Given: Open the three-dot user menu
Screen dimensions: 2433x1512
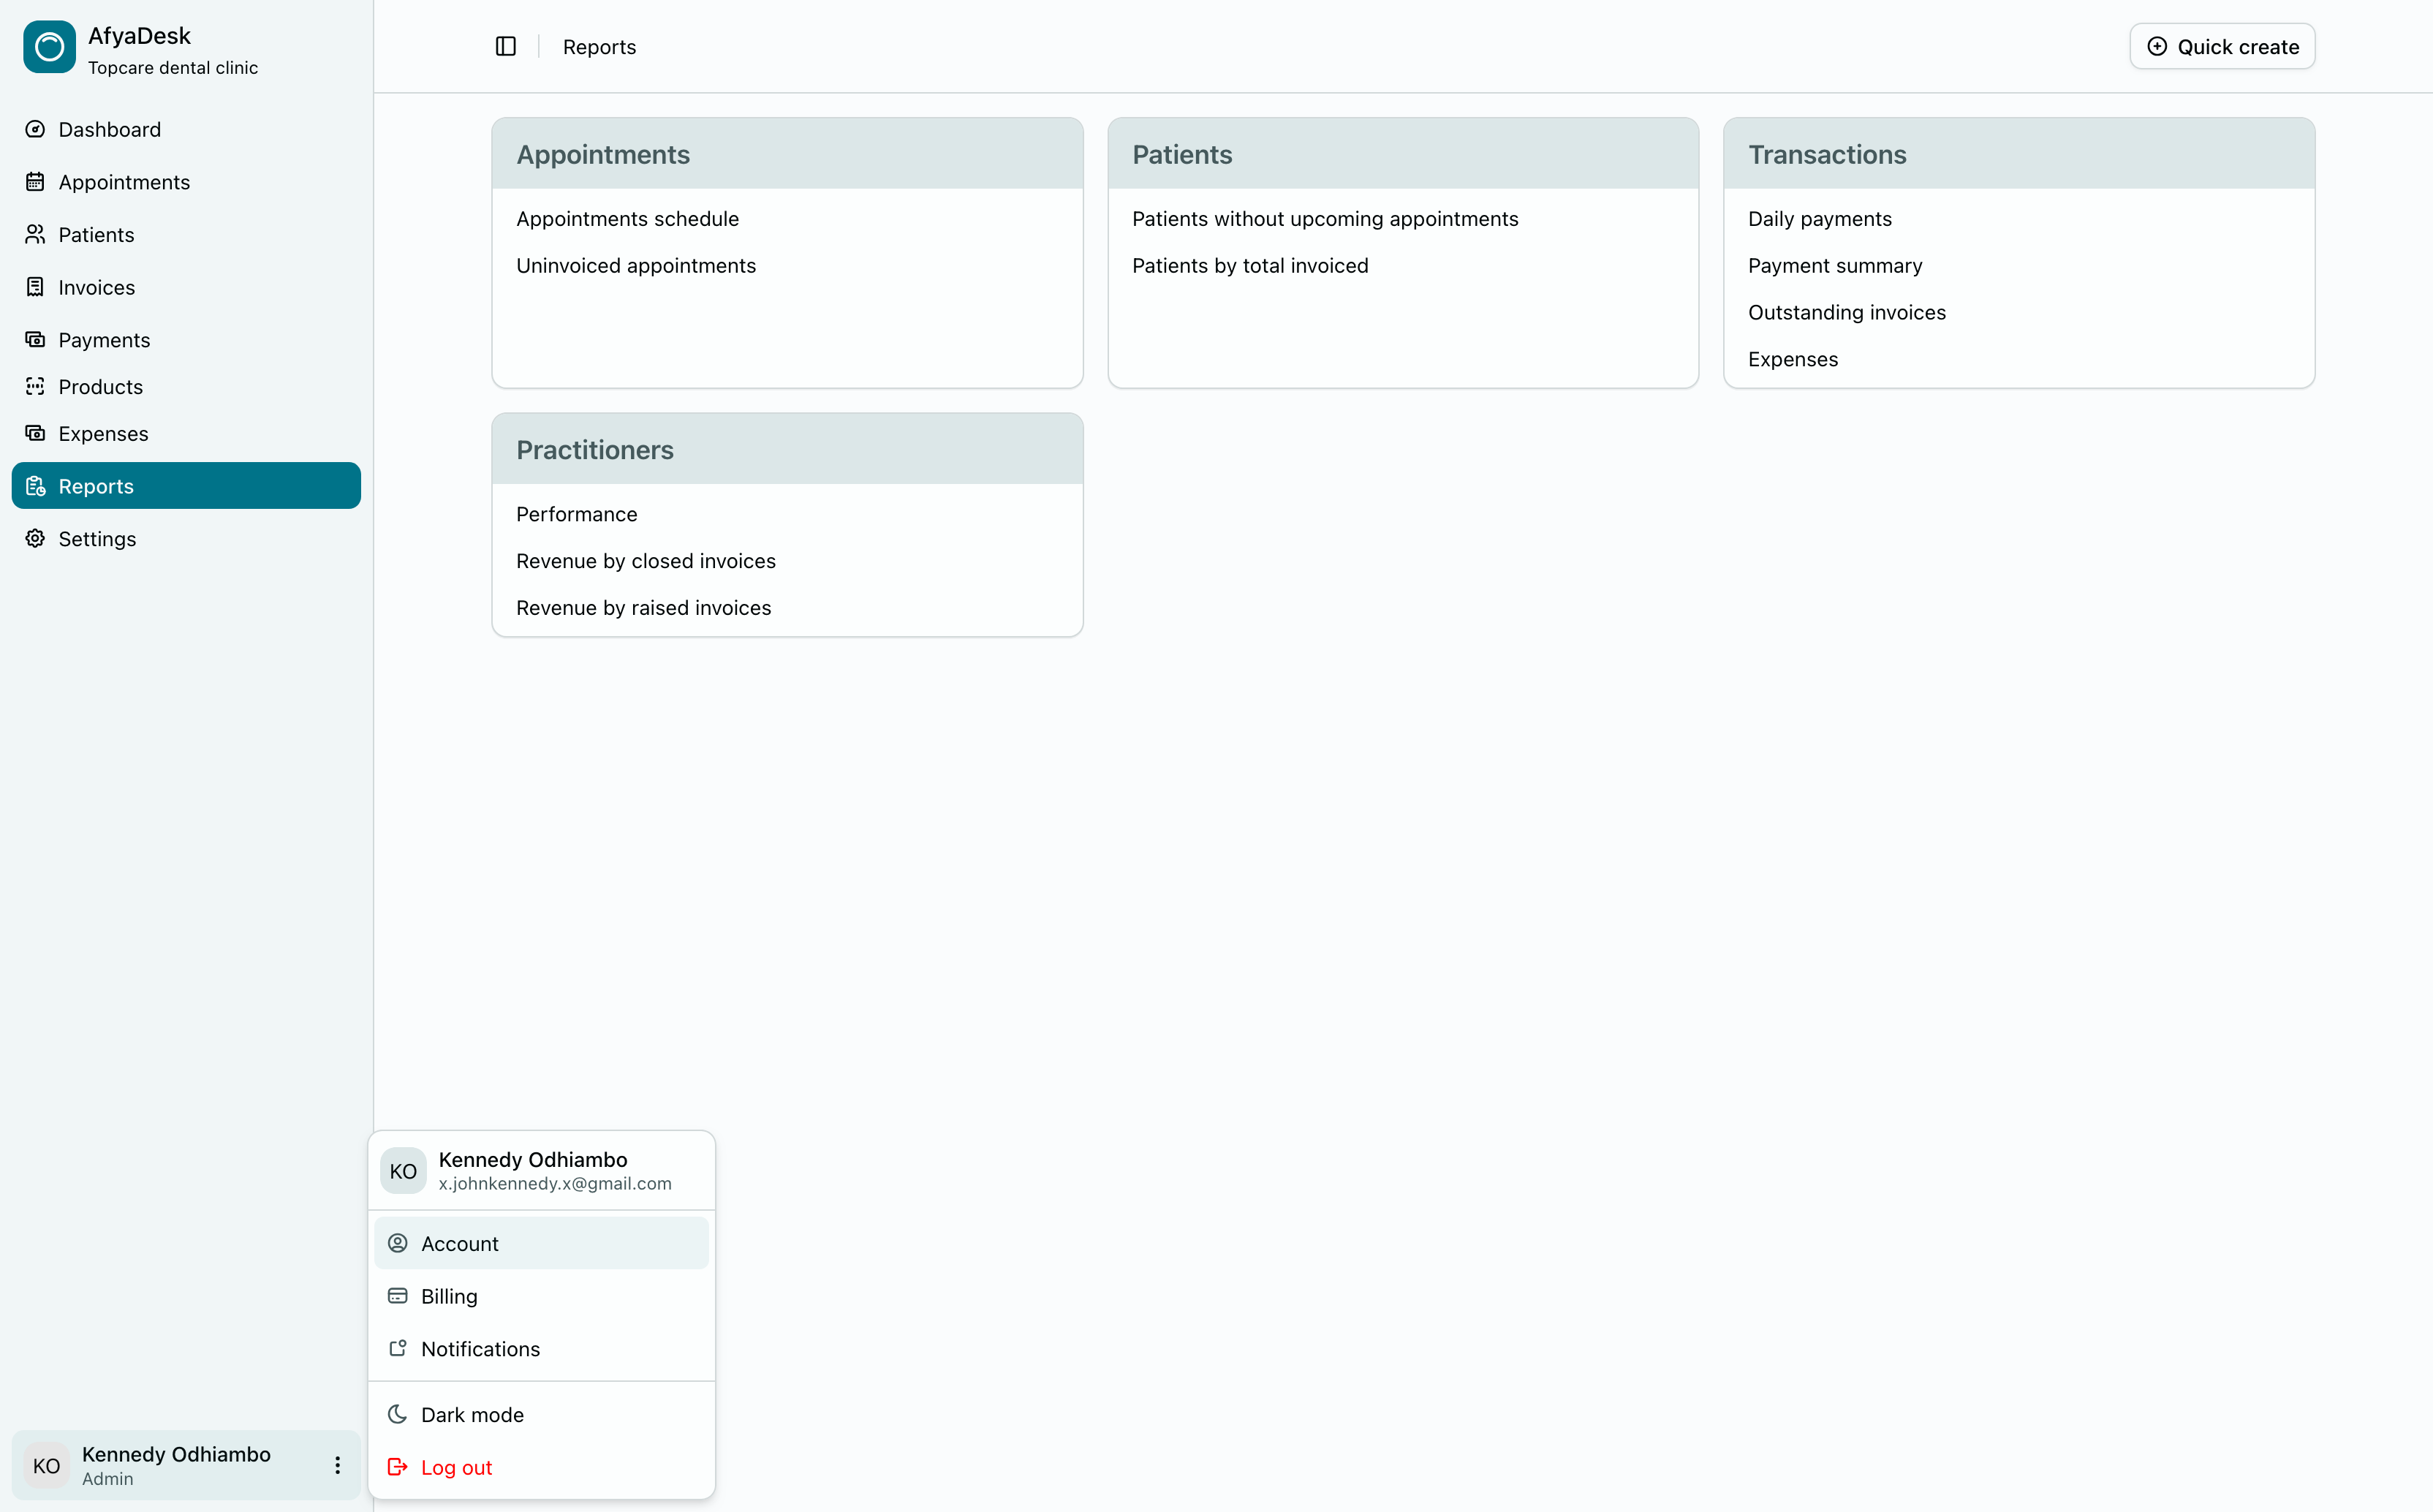Looking at the screenshot, I should [x=338, y=1465].
